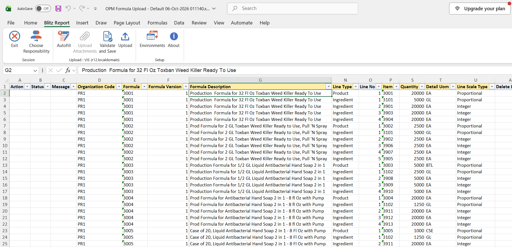Select the BTL Detail Uom cell
Screen dimensions: 512x247
click(440, 165)
